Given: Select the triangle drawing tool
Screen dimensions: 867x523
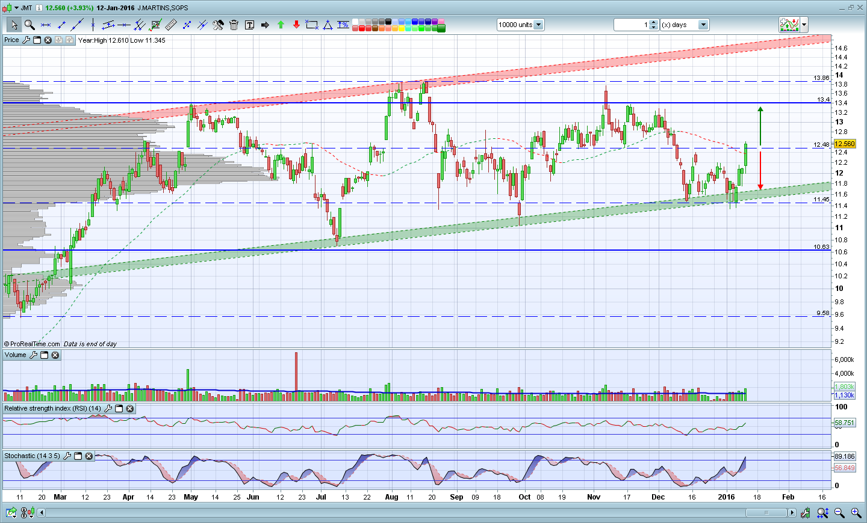Looking at the screenshot, I should click(328, 25).
